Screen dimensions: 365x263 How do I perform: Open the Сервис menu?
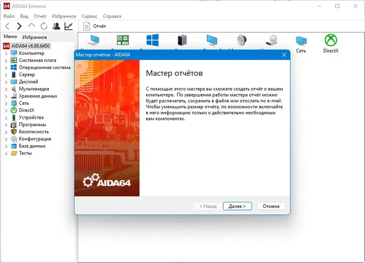click(x=89, y=16)
